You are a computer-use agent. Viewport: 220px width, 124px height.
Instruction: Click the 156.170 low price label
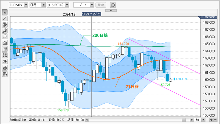pyautogui.click(x=63, y=110)
